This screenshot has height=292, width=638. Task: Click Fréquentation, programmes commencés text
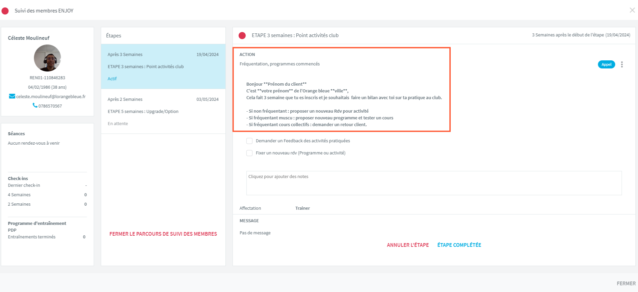coord(280,64)
